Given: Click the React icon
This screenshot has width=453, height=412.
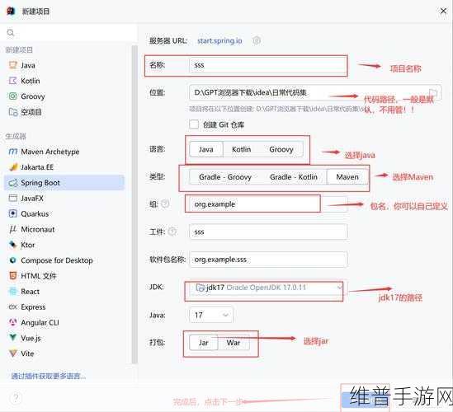Looking at the screenshot, I should coord(12,292).
